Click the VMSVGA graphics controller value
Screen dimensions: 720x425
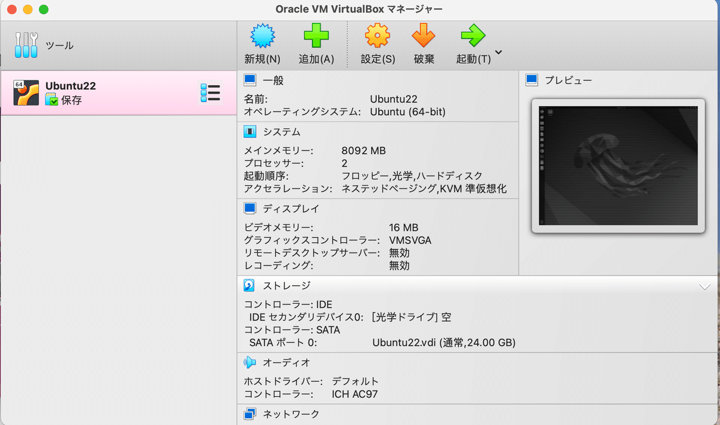[410, 240]
